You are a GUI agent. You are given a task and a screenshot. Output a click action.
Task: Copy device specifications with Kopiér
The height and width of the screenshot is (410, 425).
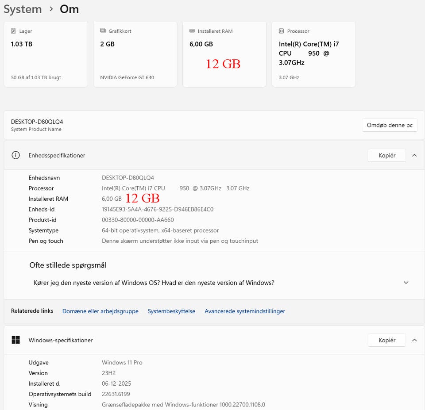pyautogui.click(x=386, y=155)
